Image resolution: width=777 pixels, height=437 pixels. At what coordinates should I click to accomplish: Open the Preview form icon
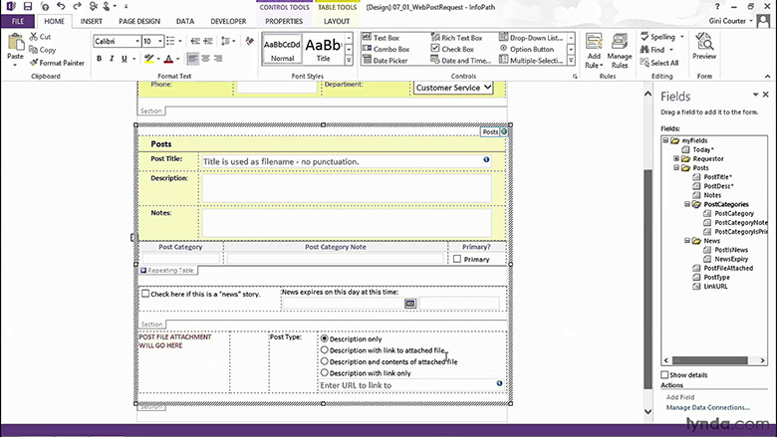[x=704, y=48]
